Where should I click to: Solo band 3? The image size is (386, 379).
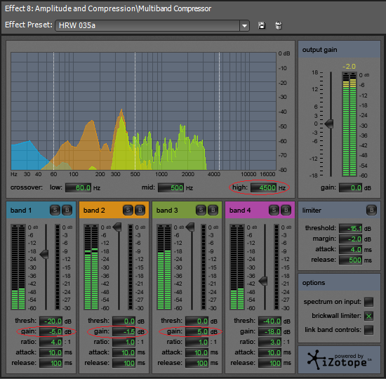(x=201, y=210)
